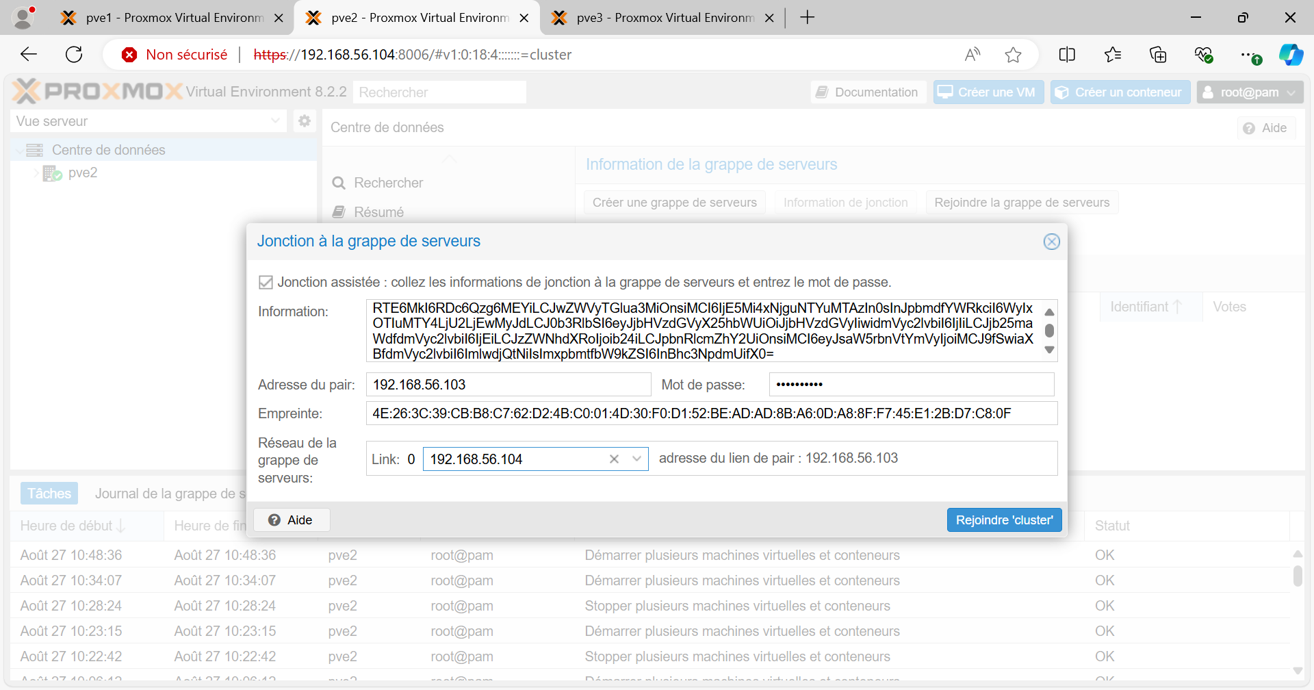1314x690 pixels.
Task: Open the Copilot icon
Action: click(1291, 55)
